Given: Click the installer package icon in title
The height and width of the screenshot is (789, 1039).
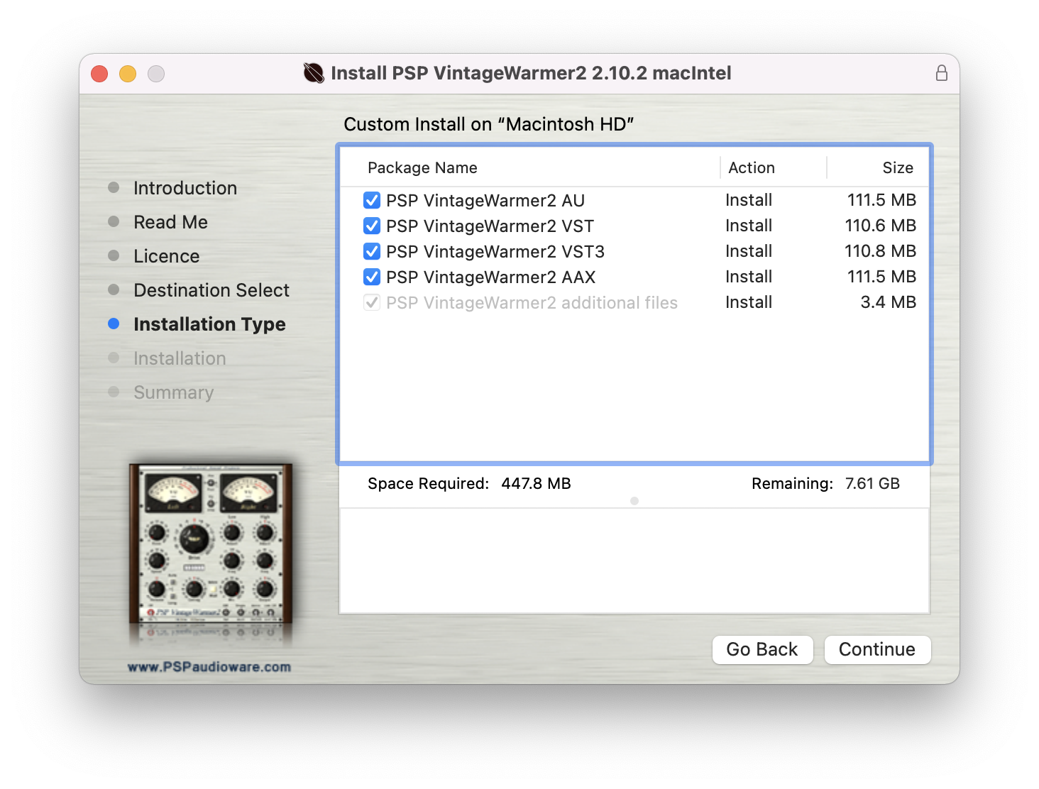Looking at the screenshot, I should tap(314, 73).
